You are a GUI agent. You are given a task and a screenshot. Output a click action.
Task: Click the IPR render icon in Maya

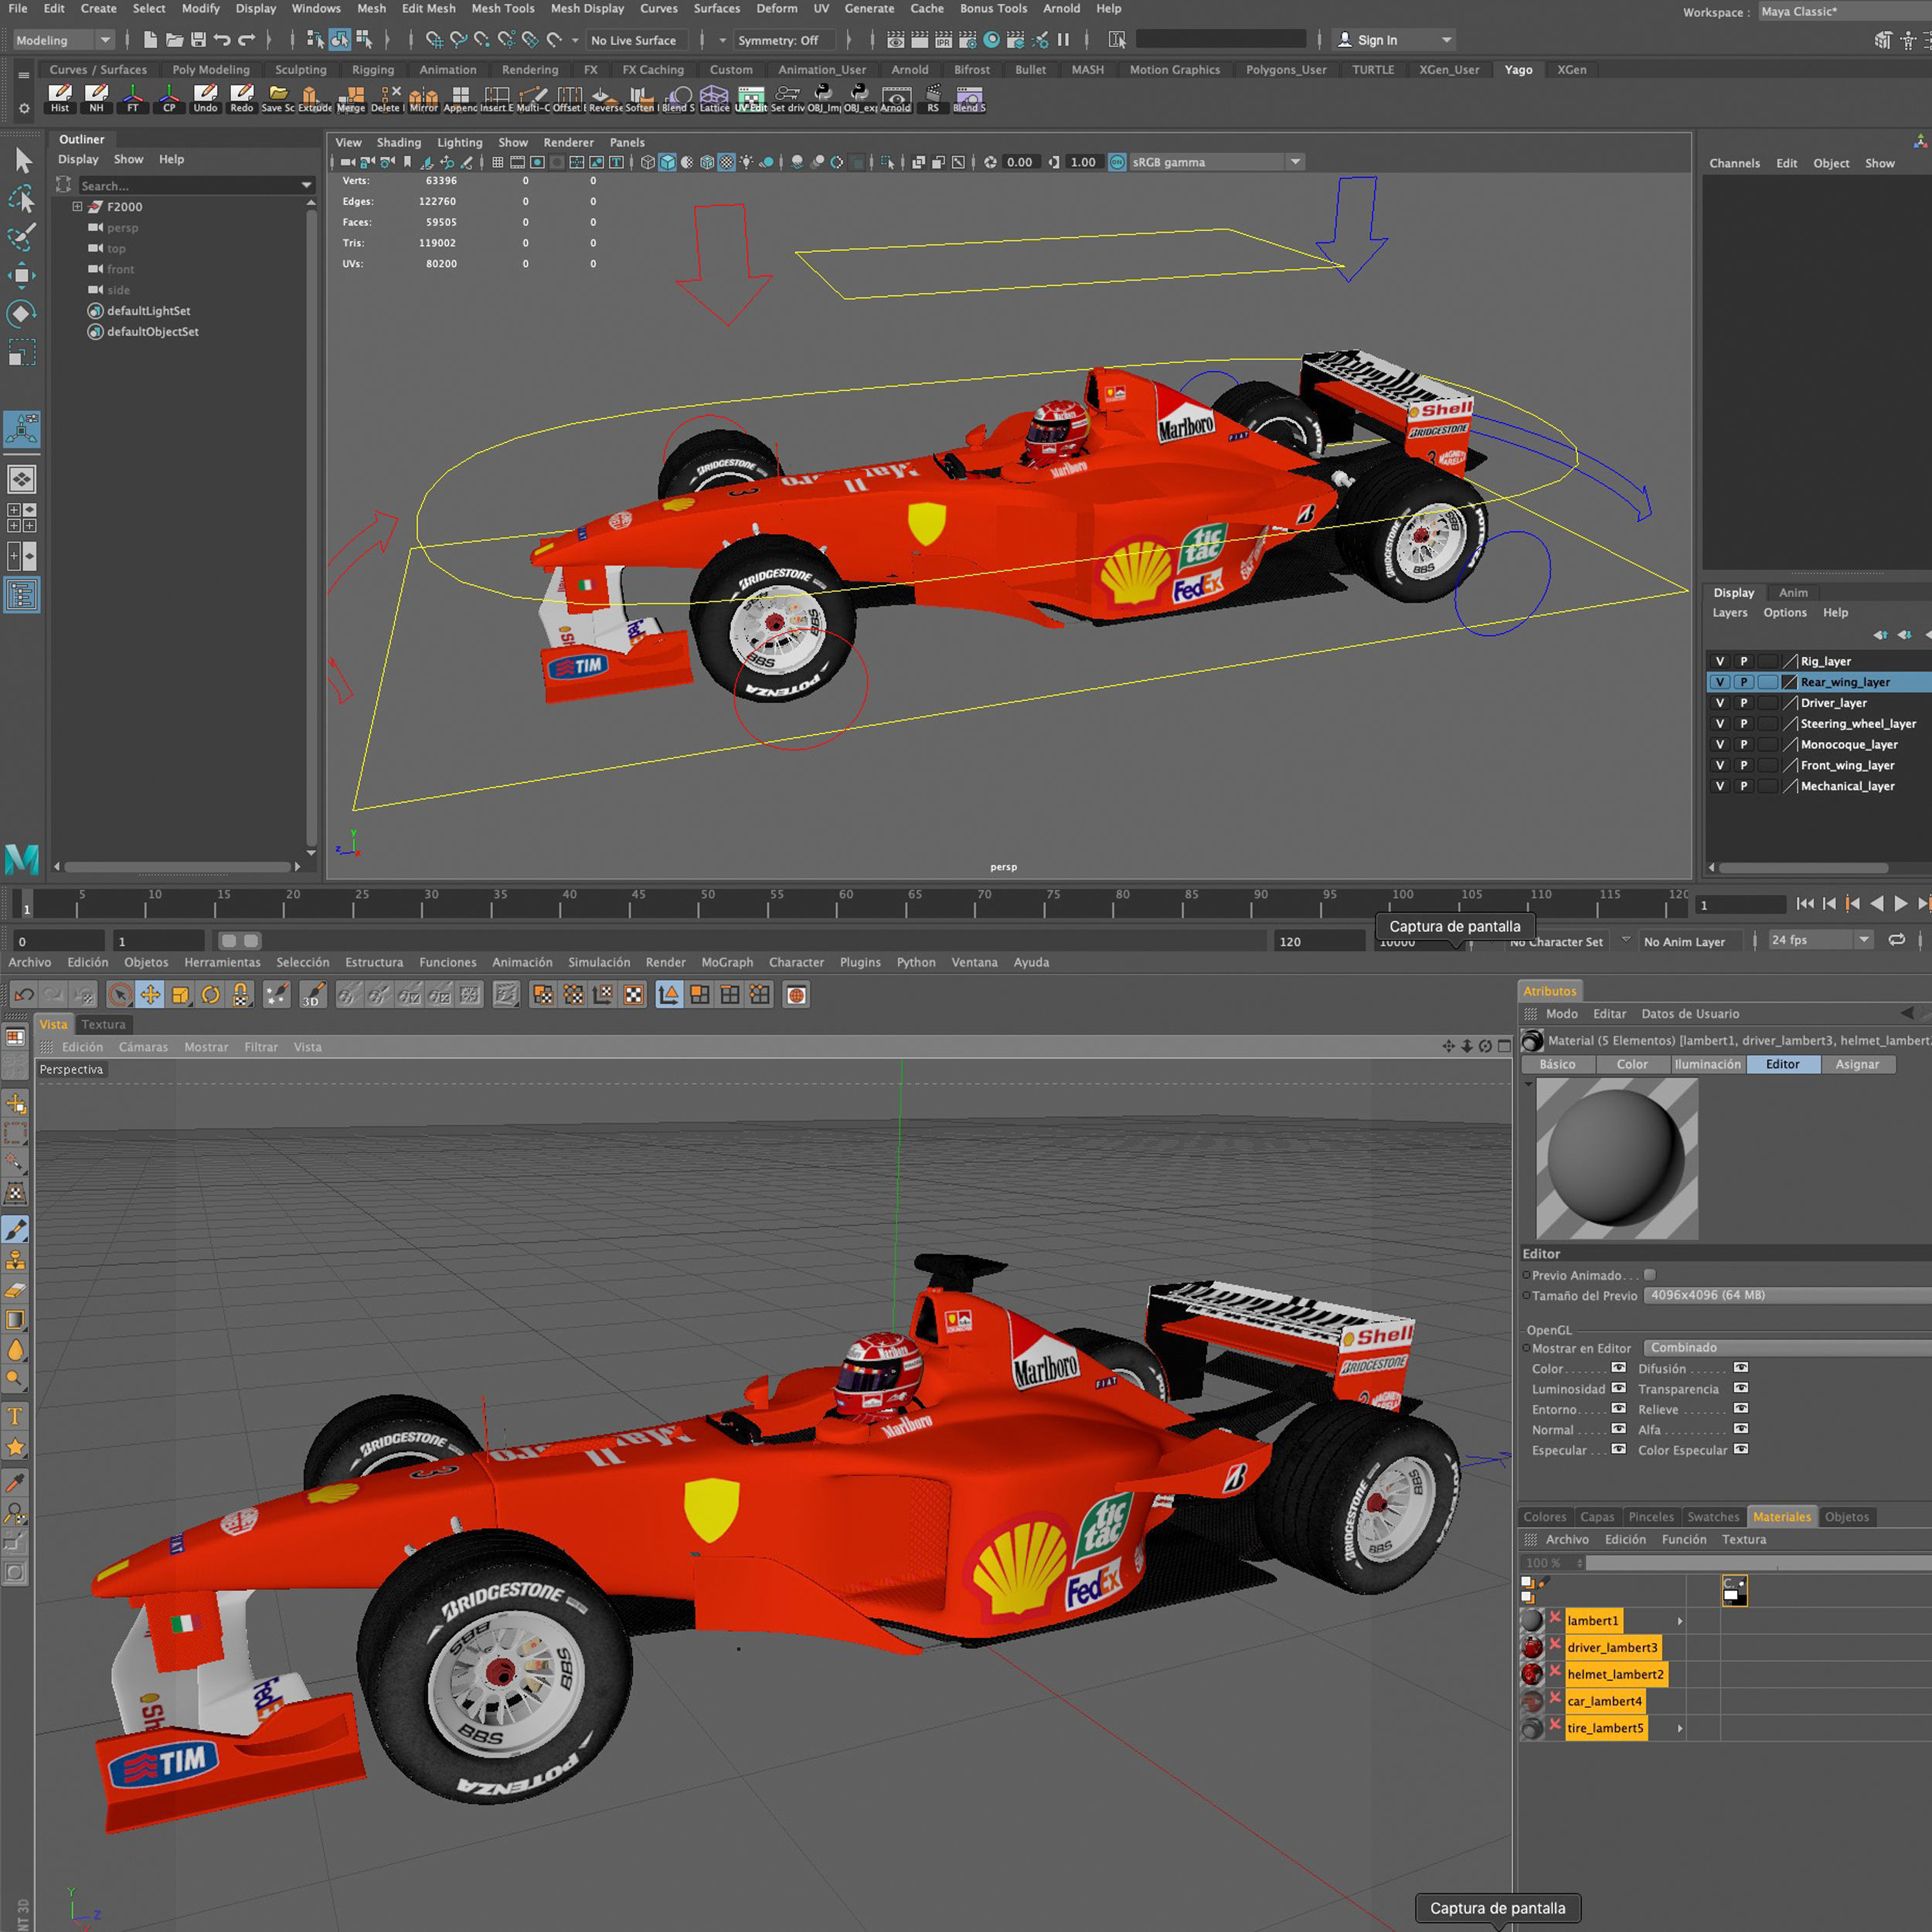pyautogui.click(x=943, y=40)
